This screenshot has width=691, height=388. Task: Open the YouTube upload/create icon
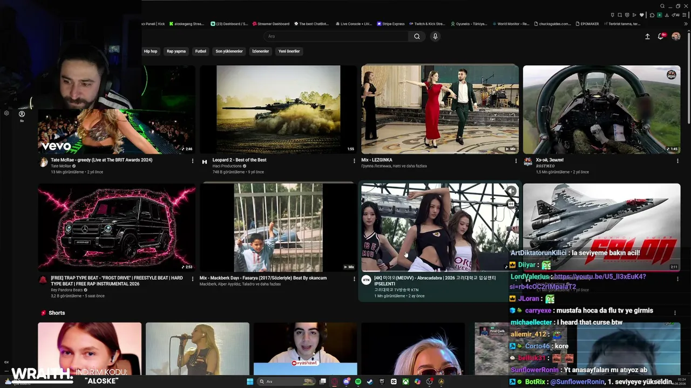click(647, 37)
